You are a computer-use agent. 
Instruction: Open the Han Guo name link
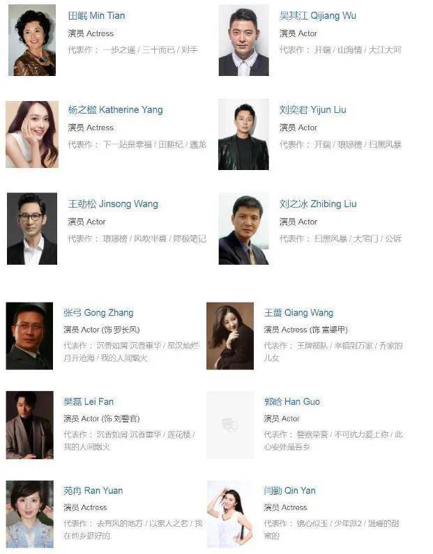(x=291, y=401)
